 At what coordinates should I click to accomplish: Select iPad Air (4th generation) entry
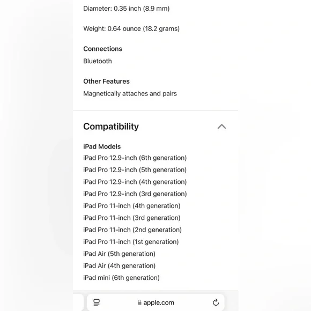click(119, 266)
